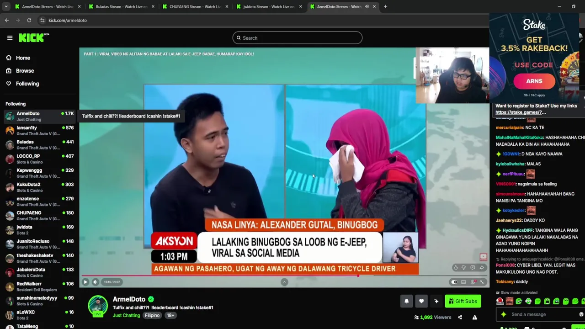The height and width of the screenshot is (329, 585).
Task: Seek on the red video progress bar
Action: pos(284,276)
